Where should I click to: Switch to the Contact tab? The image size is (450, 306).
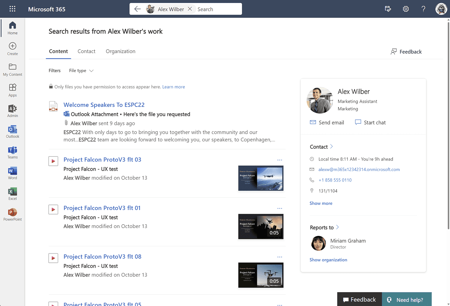pos(86,51)
